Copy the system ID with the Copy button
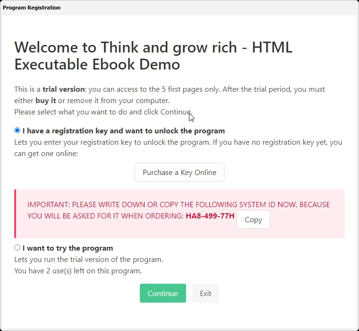Screen dimensions: 359x331 point(253,219)
